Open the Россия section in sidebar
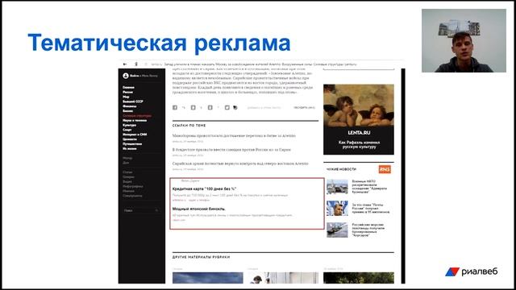 point(127,92)
